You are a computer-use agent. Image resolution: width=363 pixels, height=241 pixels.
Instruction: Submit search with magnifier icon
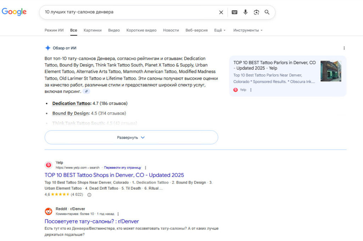tap(267, 12)
